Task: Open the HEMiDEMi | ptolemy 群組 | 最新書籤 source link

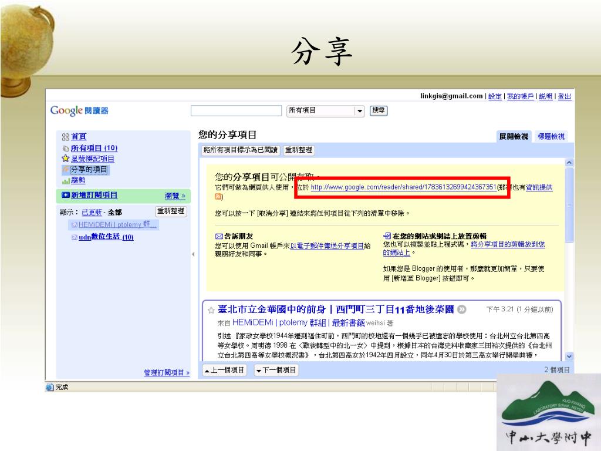Action: (299, 322)
